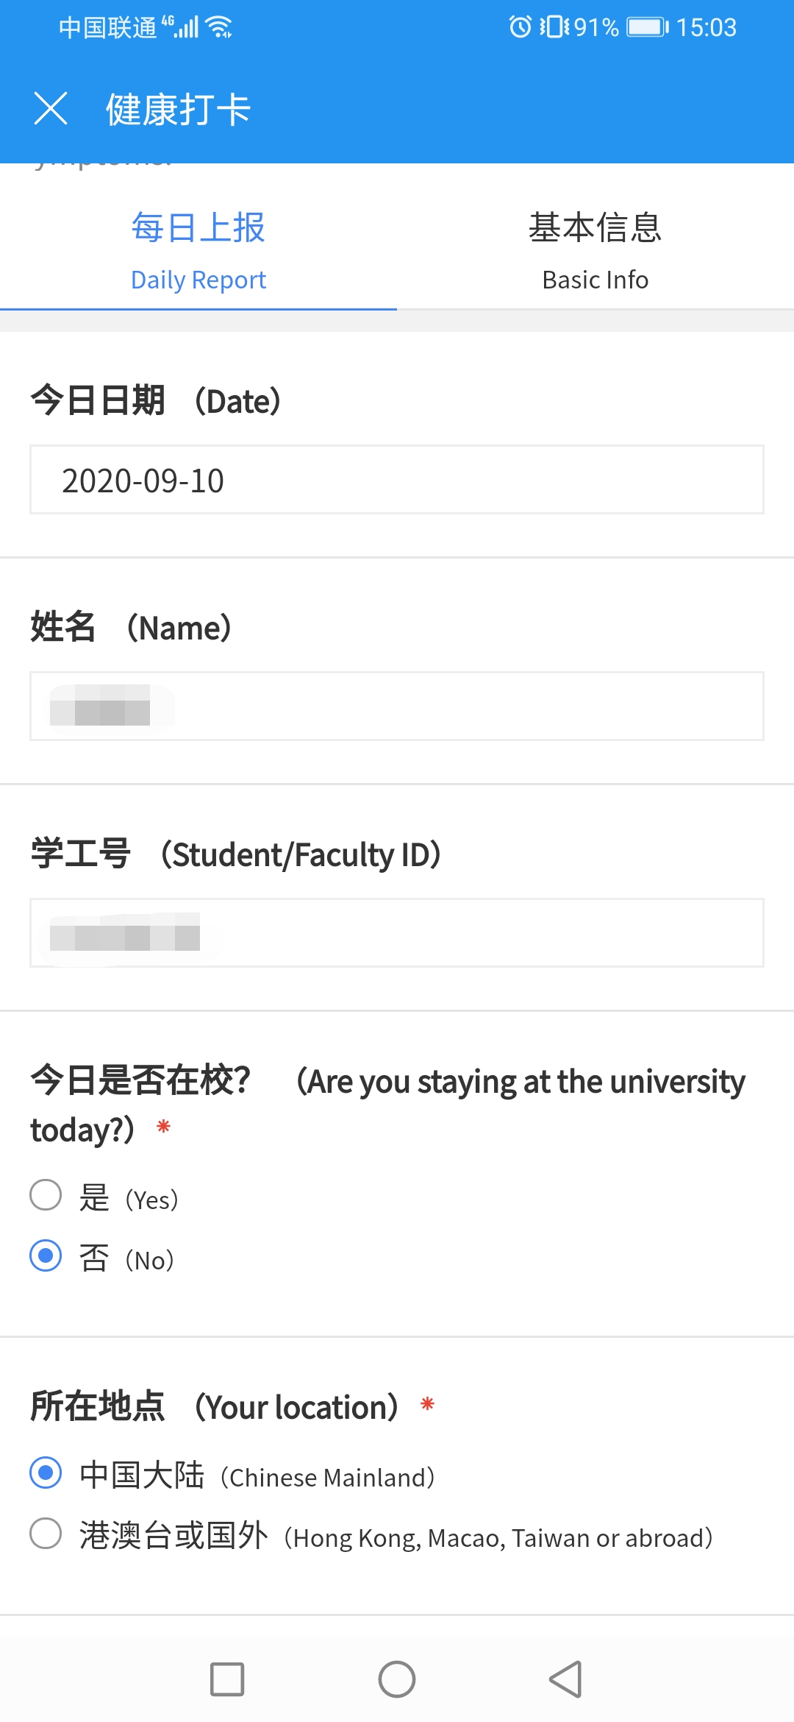The width and height of the screenshot is (794, 1722).
Task: Tap the Student/Faculty ID input field
Action: tap(397, 933)
